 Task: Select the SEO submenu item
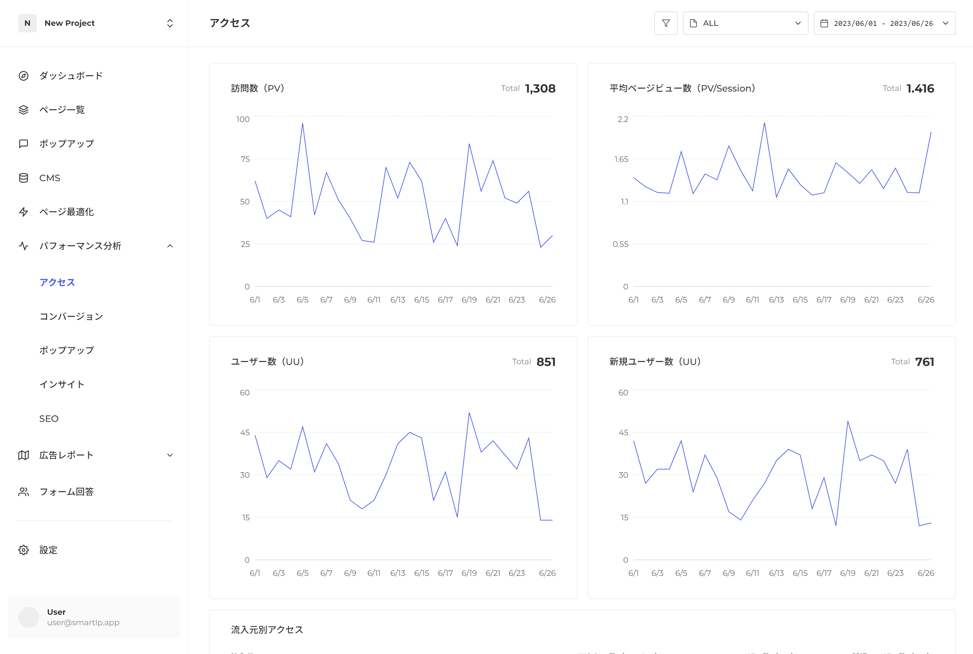(x=49, y=418)
